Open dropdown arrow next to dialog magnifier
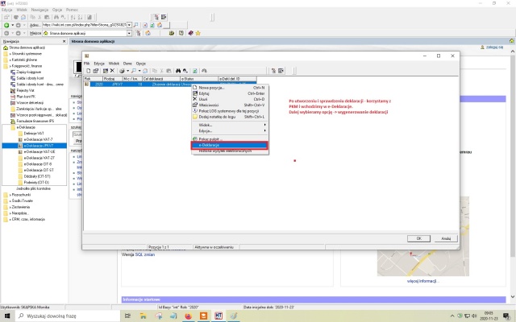516x322 pixels. [x=139, y=71]
